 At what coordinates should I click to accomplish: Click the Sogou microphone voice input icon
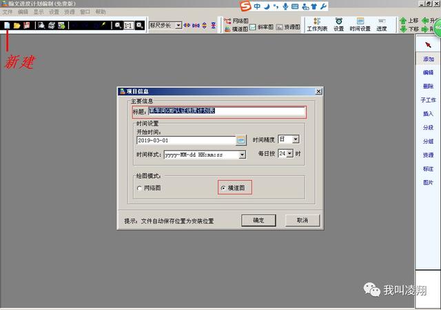(285, 6)
